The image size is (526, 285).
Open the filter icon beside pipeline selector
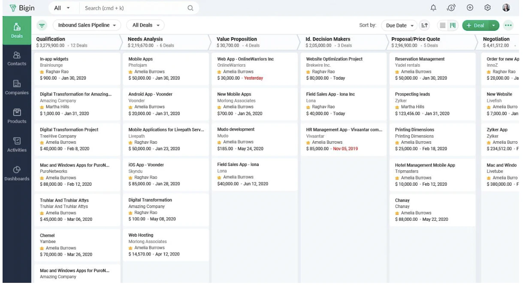42,25
